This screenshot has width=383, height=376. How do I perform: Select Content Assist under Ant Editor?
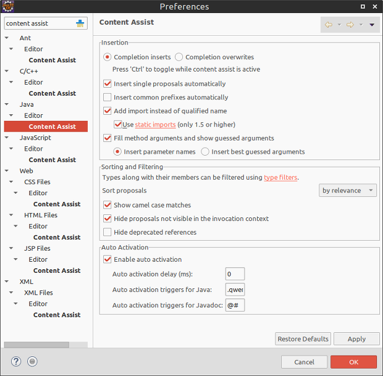click(53, 60)
